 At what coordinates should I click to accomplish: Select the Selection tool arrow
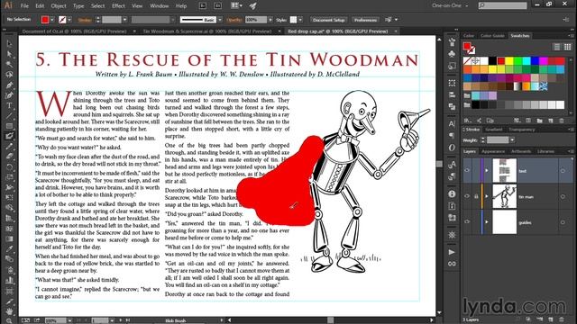click(9, 44)
